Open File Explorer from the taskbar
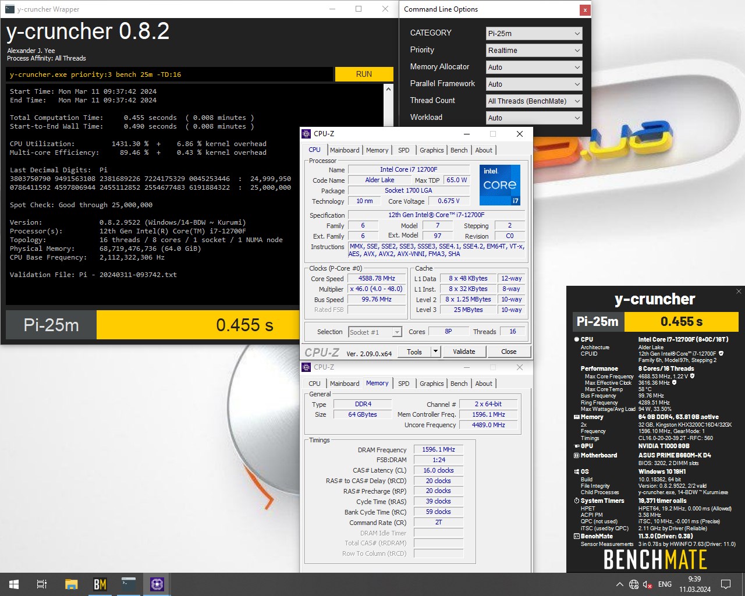This screenshot has height=596, width=745. coord(71,584)
